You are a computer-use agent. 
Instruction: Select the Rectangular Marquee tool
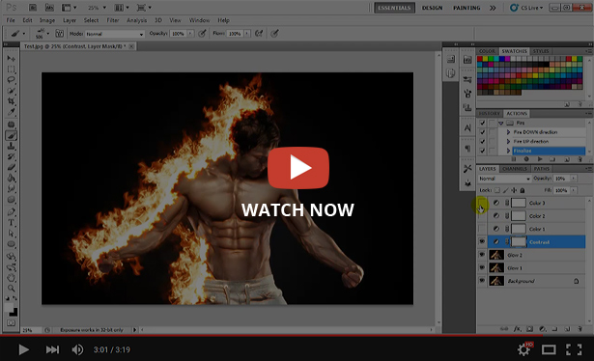click(11, 69)
